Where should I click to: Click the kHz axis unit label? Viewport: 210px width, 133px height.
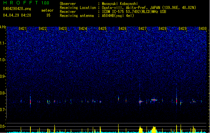(x=3, y=27)
